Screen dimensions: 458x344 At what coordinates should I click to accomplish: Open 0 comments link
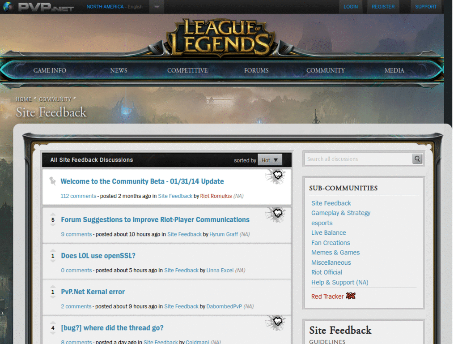click(x=76, y=270)
